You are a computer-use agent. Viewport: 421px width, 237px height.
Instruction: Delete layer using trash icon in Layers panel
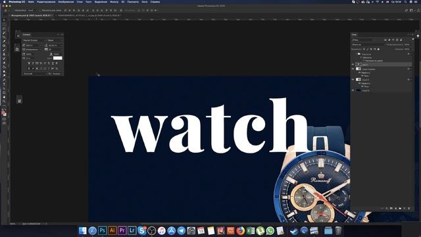click(x=409, y=208)
